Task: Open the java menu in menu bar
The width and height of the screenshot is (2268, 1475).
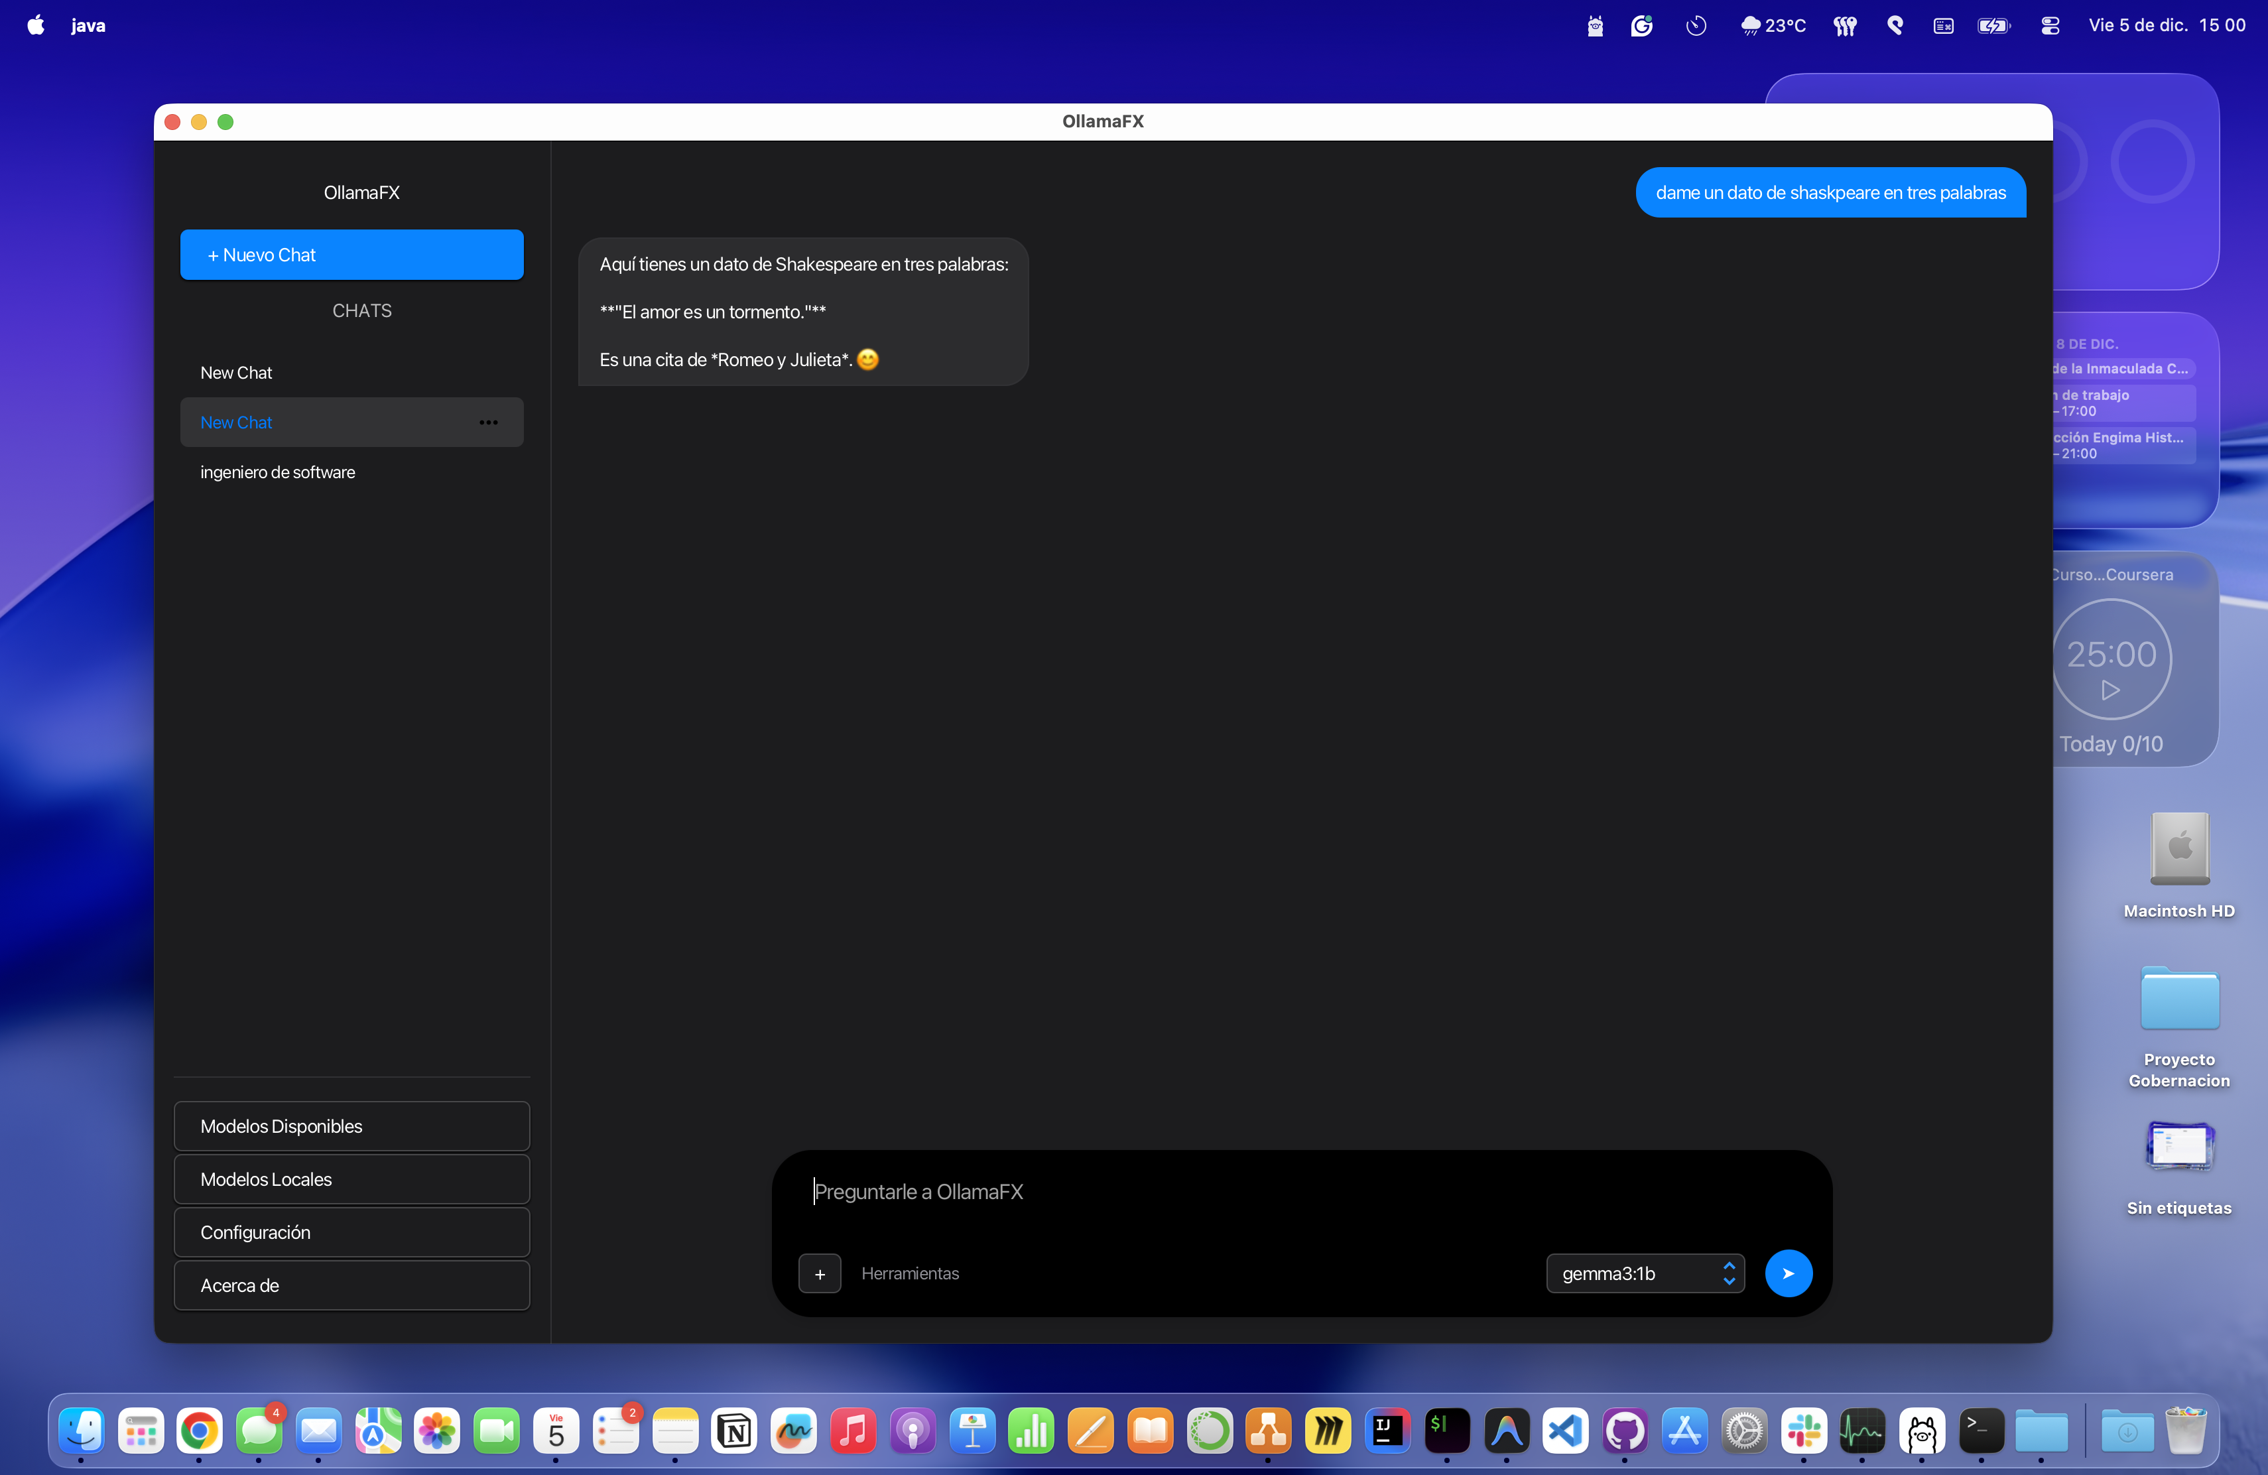Action: pos(88,25)
